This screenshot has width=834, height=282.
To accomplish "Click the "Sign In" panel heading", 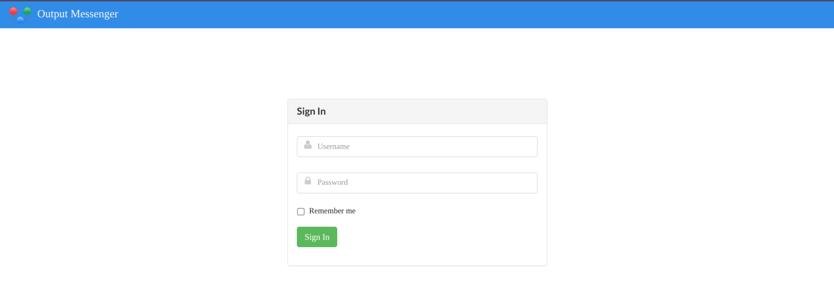I will (311, 111).
